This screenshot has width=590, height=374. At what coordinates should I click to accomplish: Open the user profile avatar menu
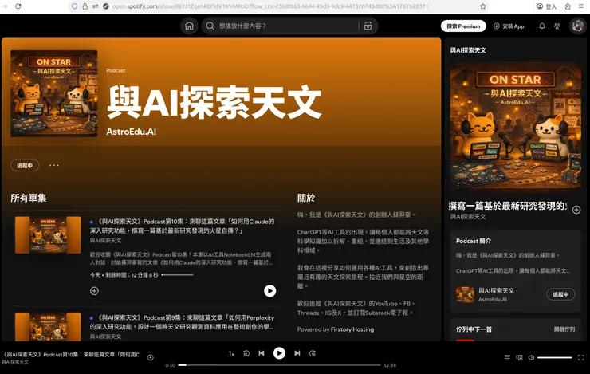click(577, 26)
